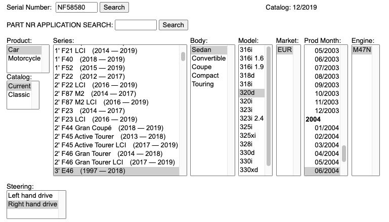
Task: Select series 3' E46 (1997 — 2018)
Action: (117, 171)
